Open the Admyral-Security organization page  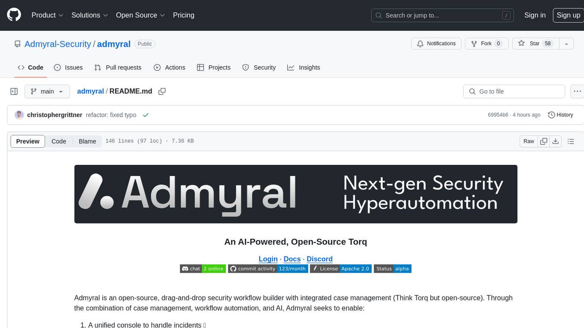(58, 44)
